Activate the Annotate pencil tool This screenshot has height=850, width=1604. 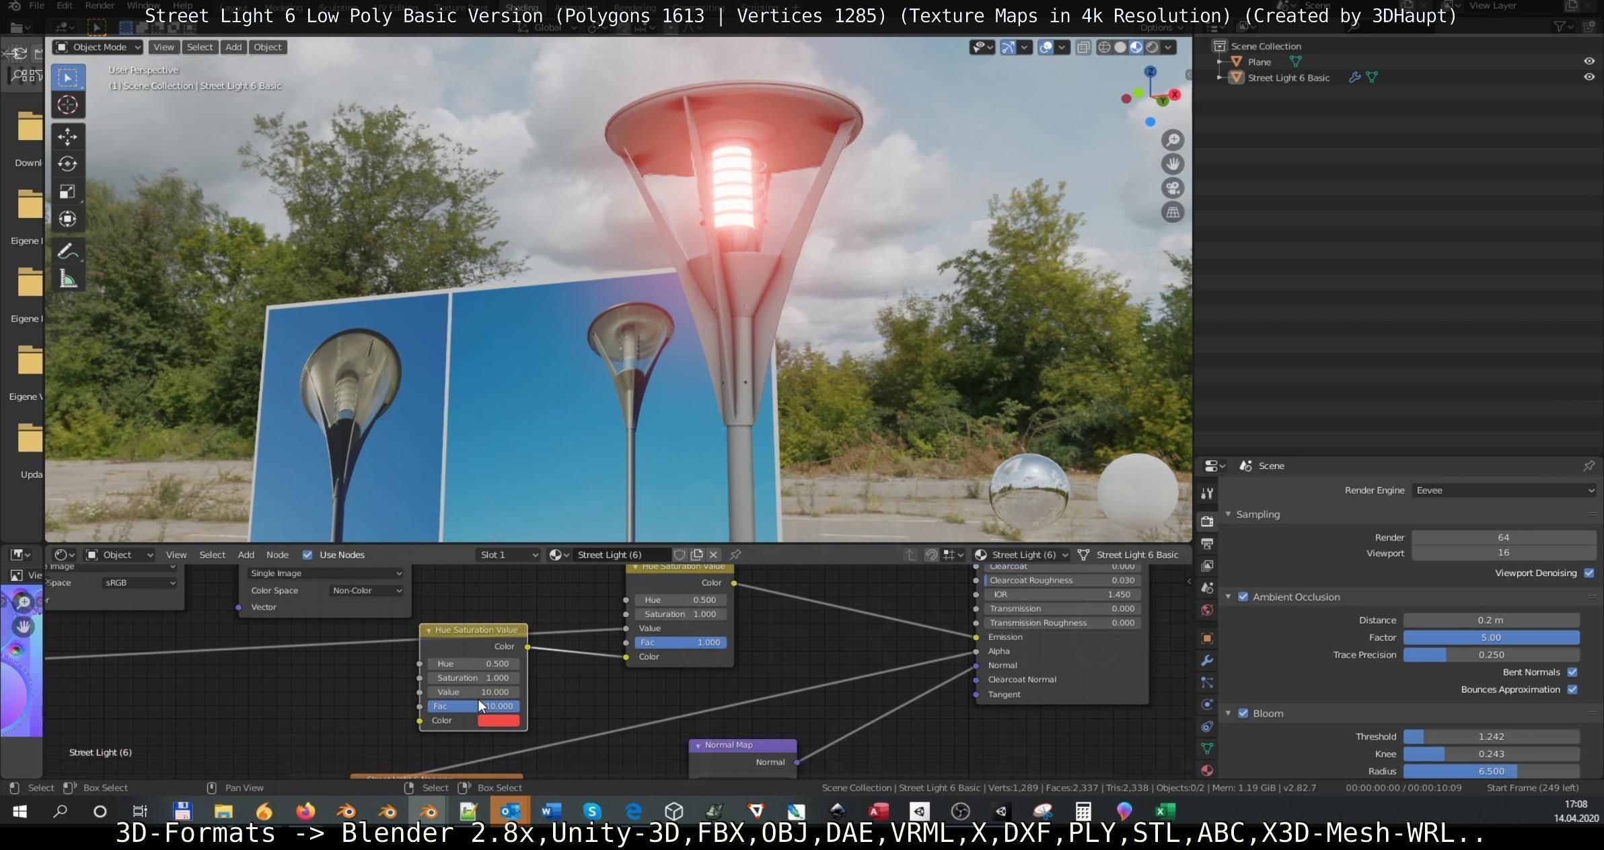[67, 252]
